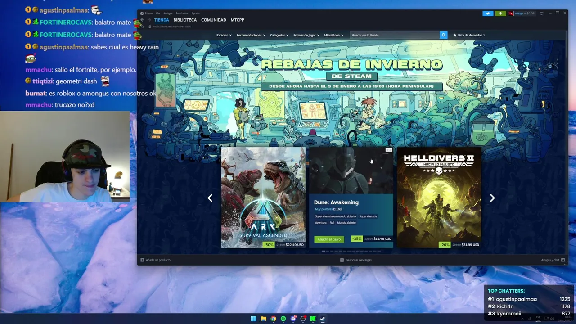This screenshot has width=576, height=324.
Task: Click the $19.49 USD Dune price
Action: pyautogui.click(x=382, y=239)
